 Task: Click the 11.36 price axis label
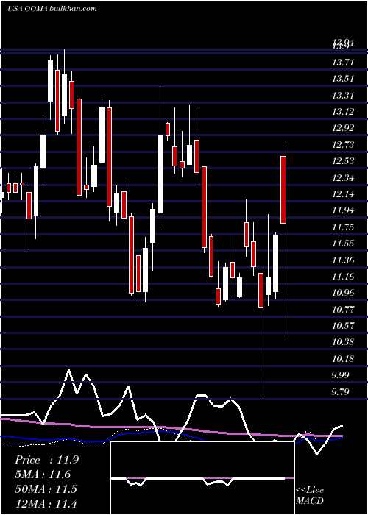[x=343, y=260]
